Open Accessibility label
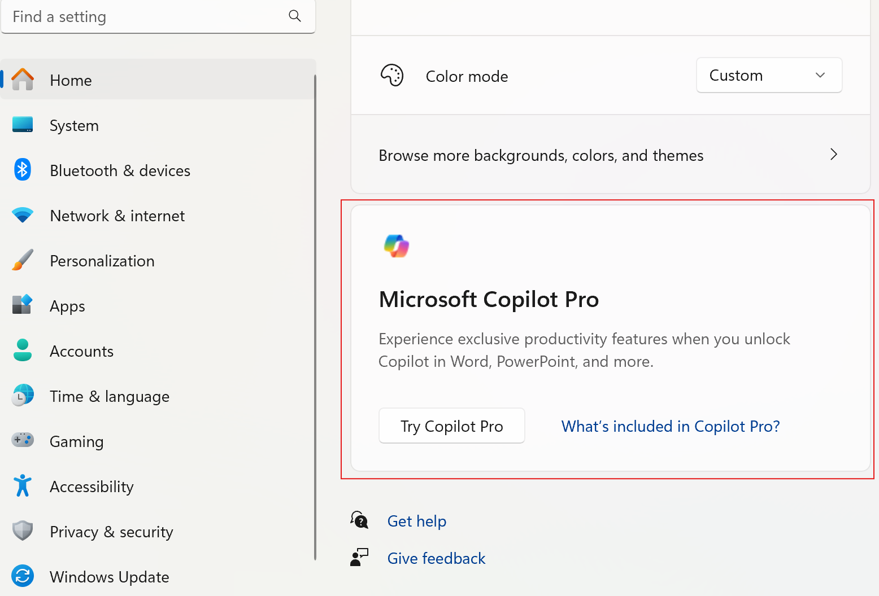This screenshot has height=596, width=879. (x=92, y=487)
